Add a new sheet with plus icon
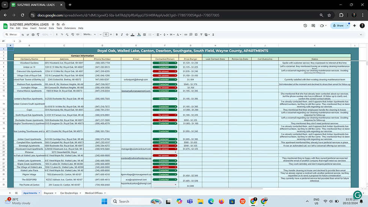368x207 pixels. (x=10, y=193)
